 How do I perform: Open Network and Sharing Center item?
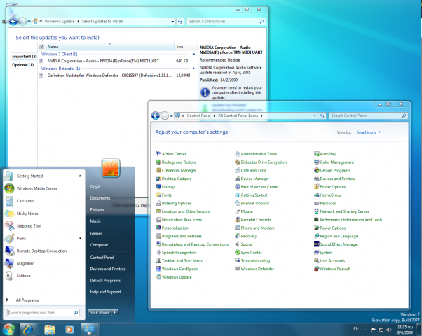[342, 211]
